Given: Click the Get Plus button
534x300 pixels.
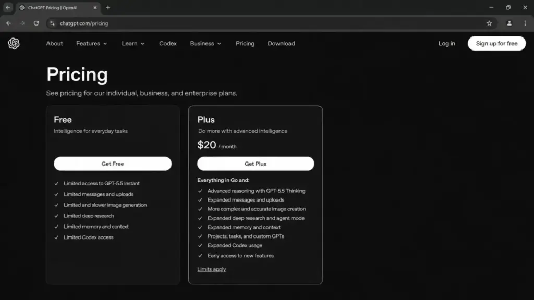Looking at the screenshot, I should pyautogui.click(x=256, y=164).
